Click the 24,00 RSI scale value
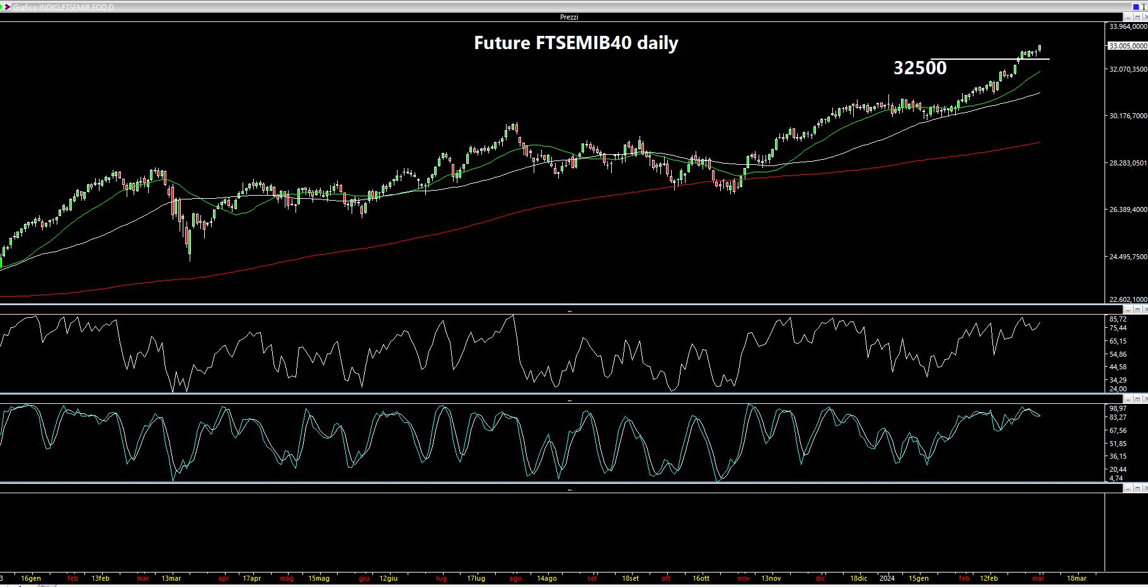Image resolution: width=1148 pixels, height=587 pixels. (1118, 389)
